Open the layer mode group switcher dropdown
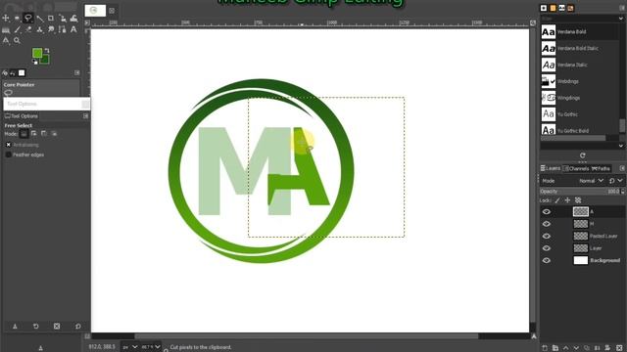627x352 pixels. [615, 181]
